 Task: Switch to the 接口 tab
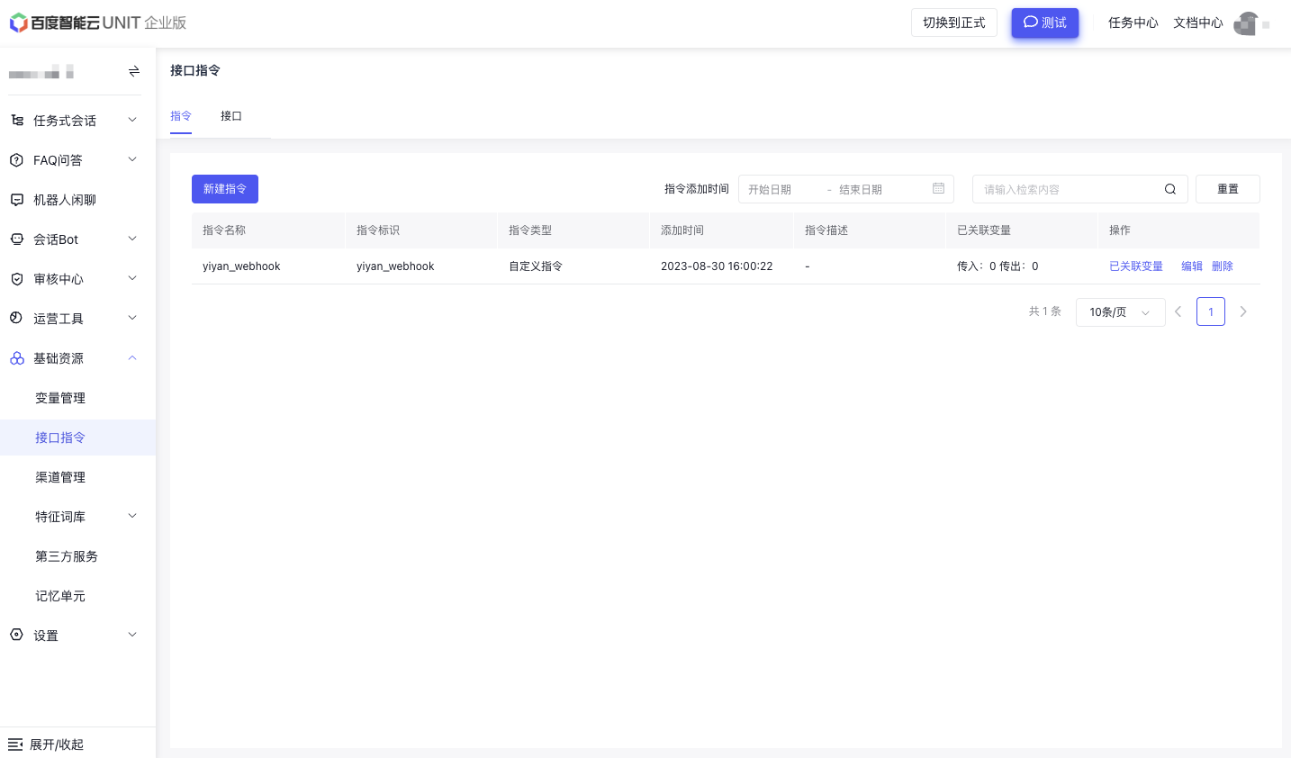pyautogui.click(x=231, y=116)
